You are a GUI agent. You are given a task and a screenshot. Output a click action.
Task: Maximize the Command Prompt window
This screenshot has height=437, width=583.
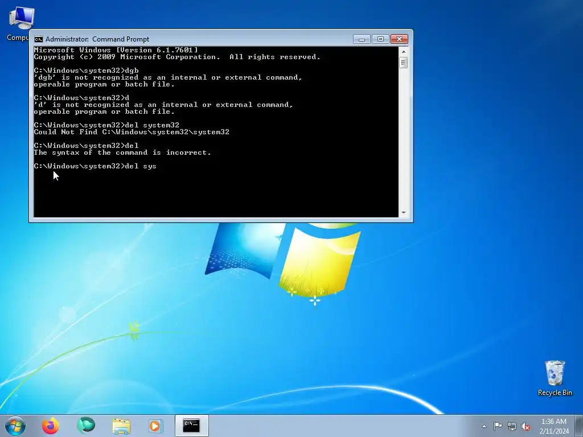(x=380, y=39)
